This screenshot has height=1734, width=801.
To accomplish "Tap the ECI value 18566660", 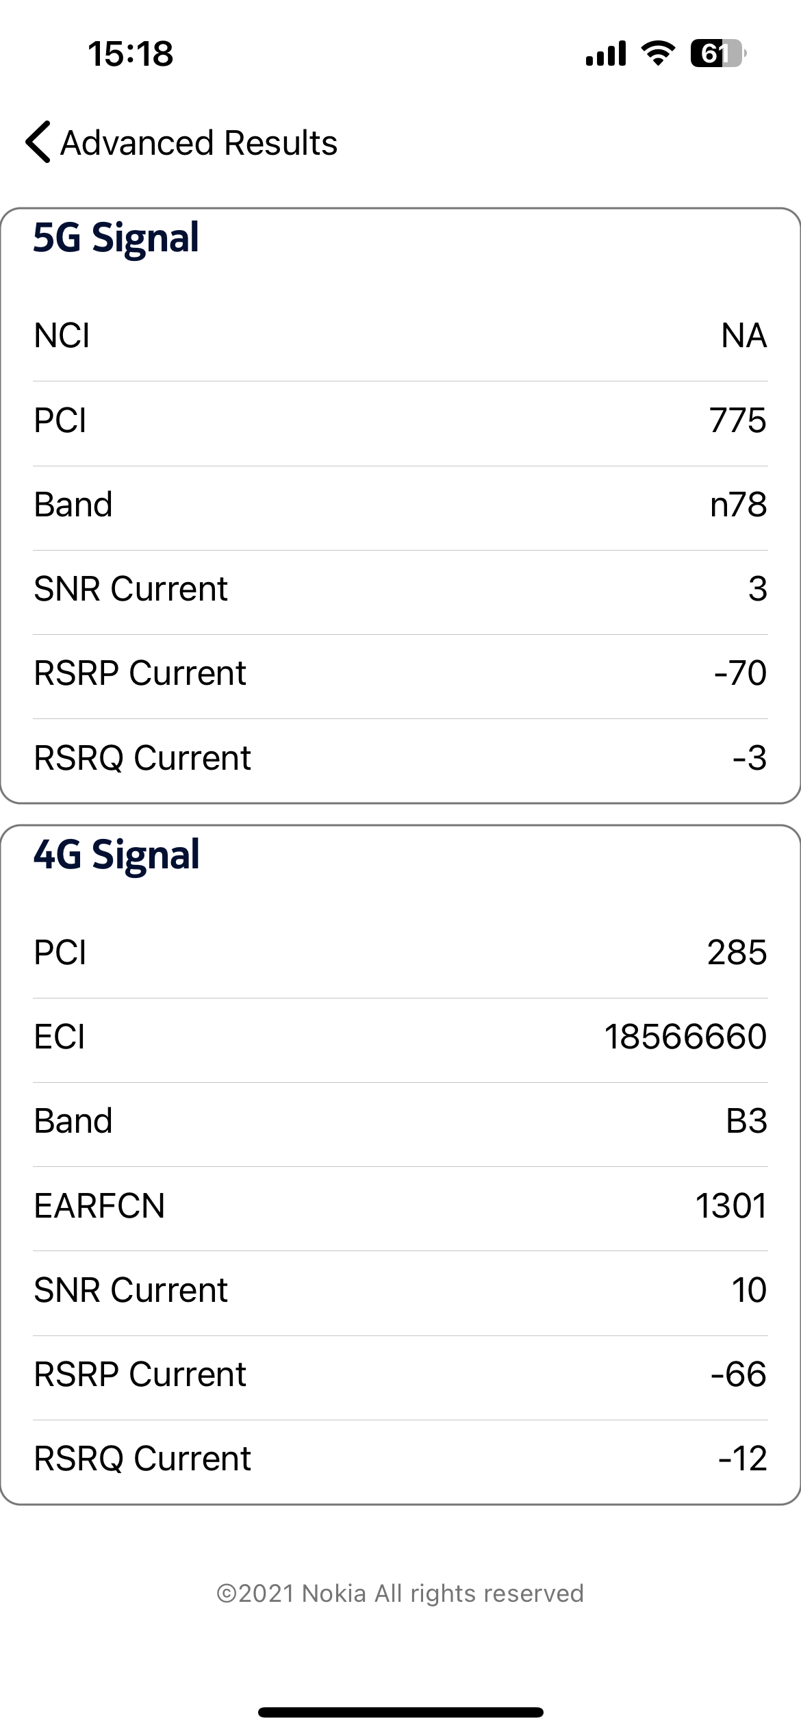I will tap(685, 1037).
